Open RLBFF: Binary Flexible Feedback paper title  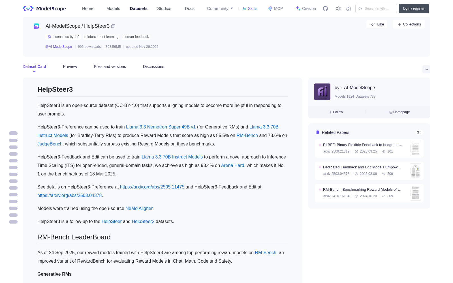362,145
